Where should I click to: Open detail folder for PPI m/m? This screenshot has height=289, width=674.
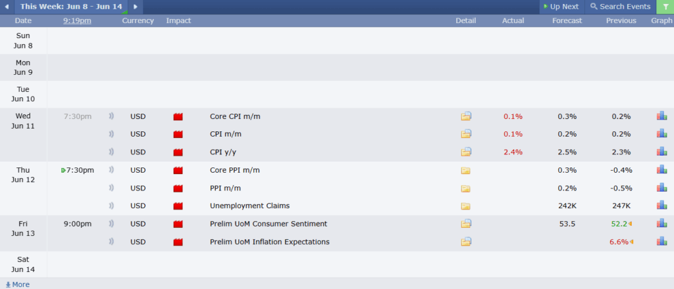(465, 189)
